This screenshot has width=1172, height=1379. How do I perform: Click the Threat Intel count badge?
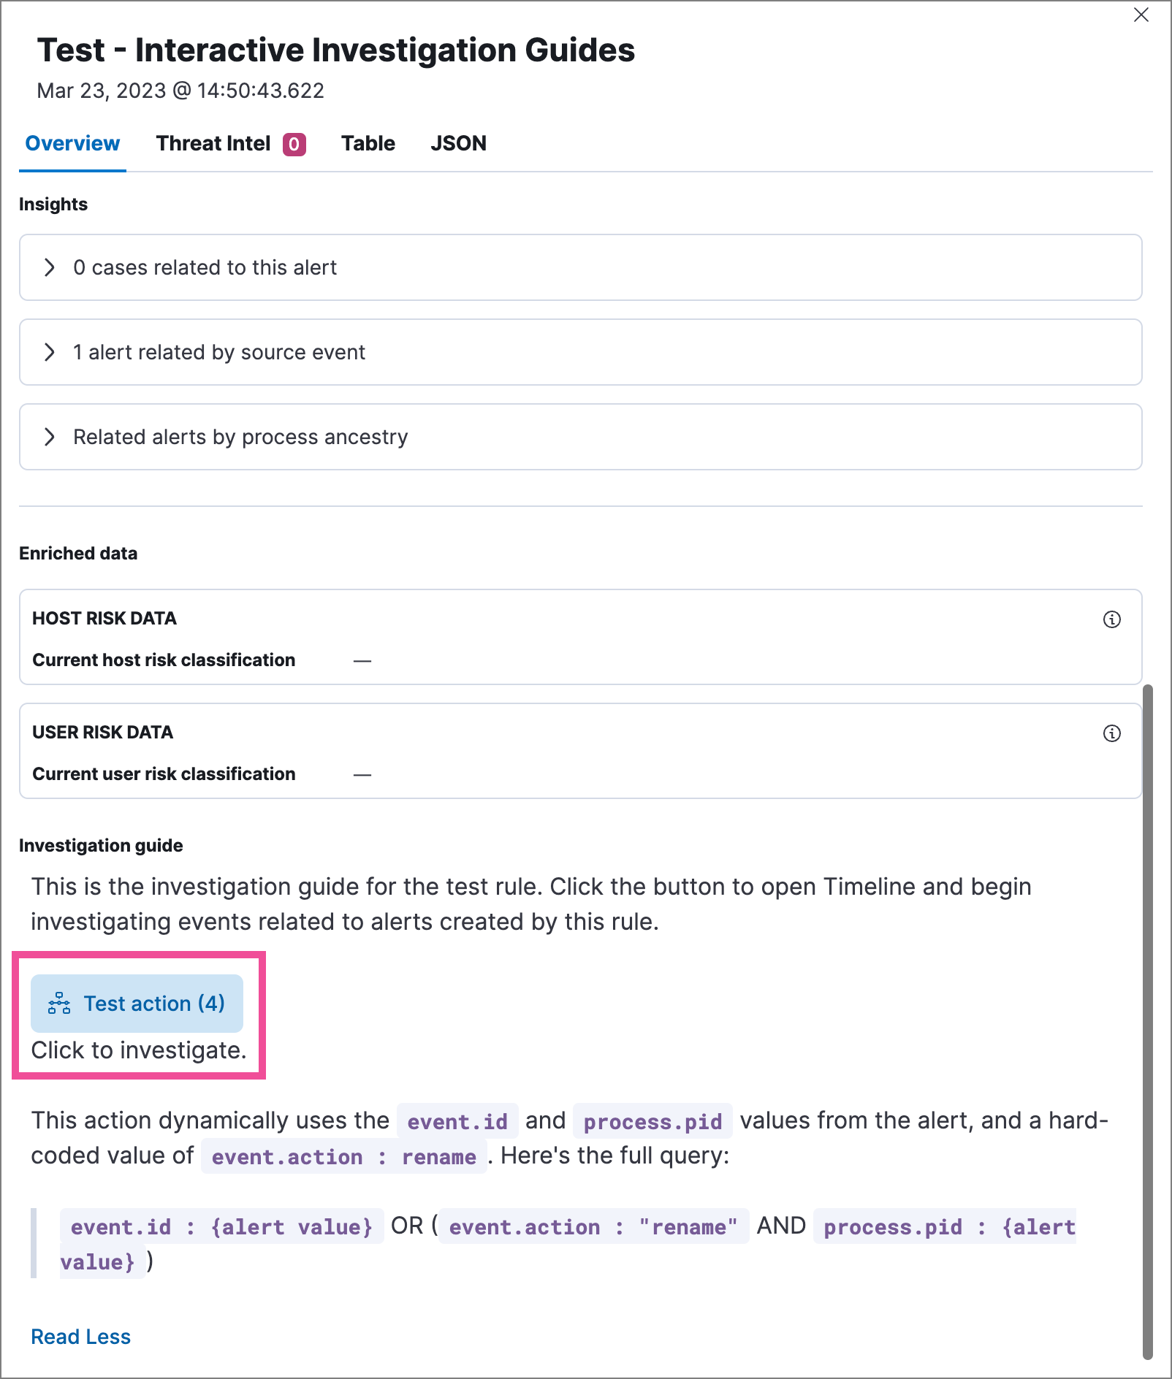294,144
